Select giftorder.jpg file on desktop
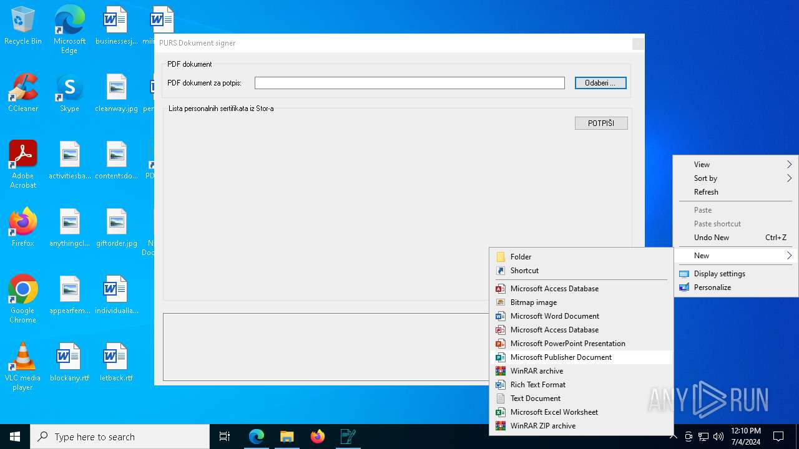 (x=116, y=228)
